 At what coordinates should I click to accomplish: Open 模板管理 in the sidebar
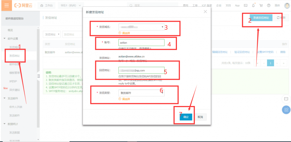(x=15, y=73)
